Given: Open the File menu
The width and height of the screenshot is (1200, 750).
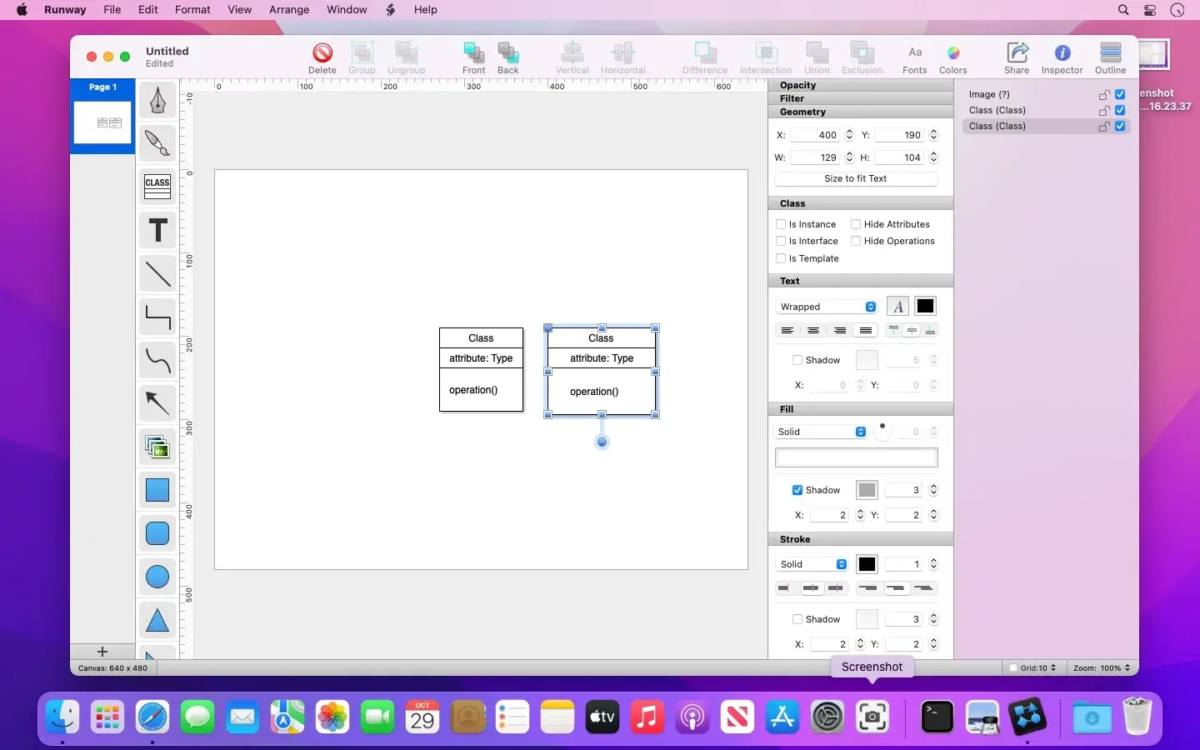Looking at the screenshot, I should 112,10.
